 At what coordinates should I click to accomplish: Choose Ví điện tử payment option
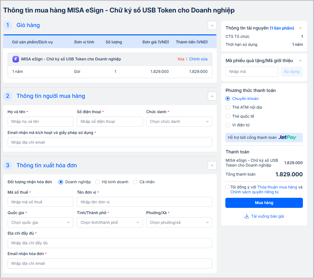228,125
